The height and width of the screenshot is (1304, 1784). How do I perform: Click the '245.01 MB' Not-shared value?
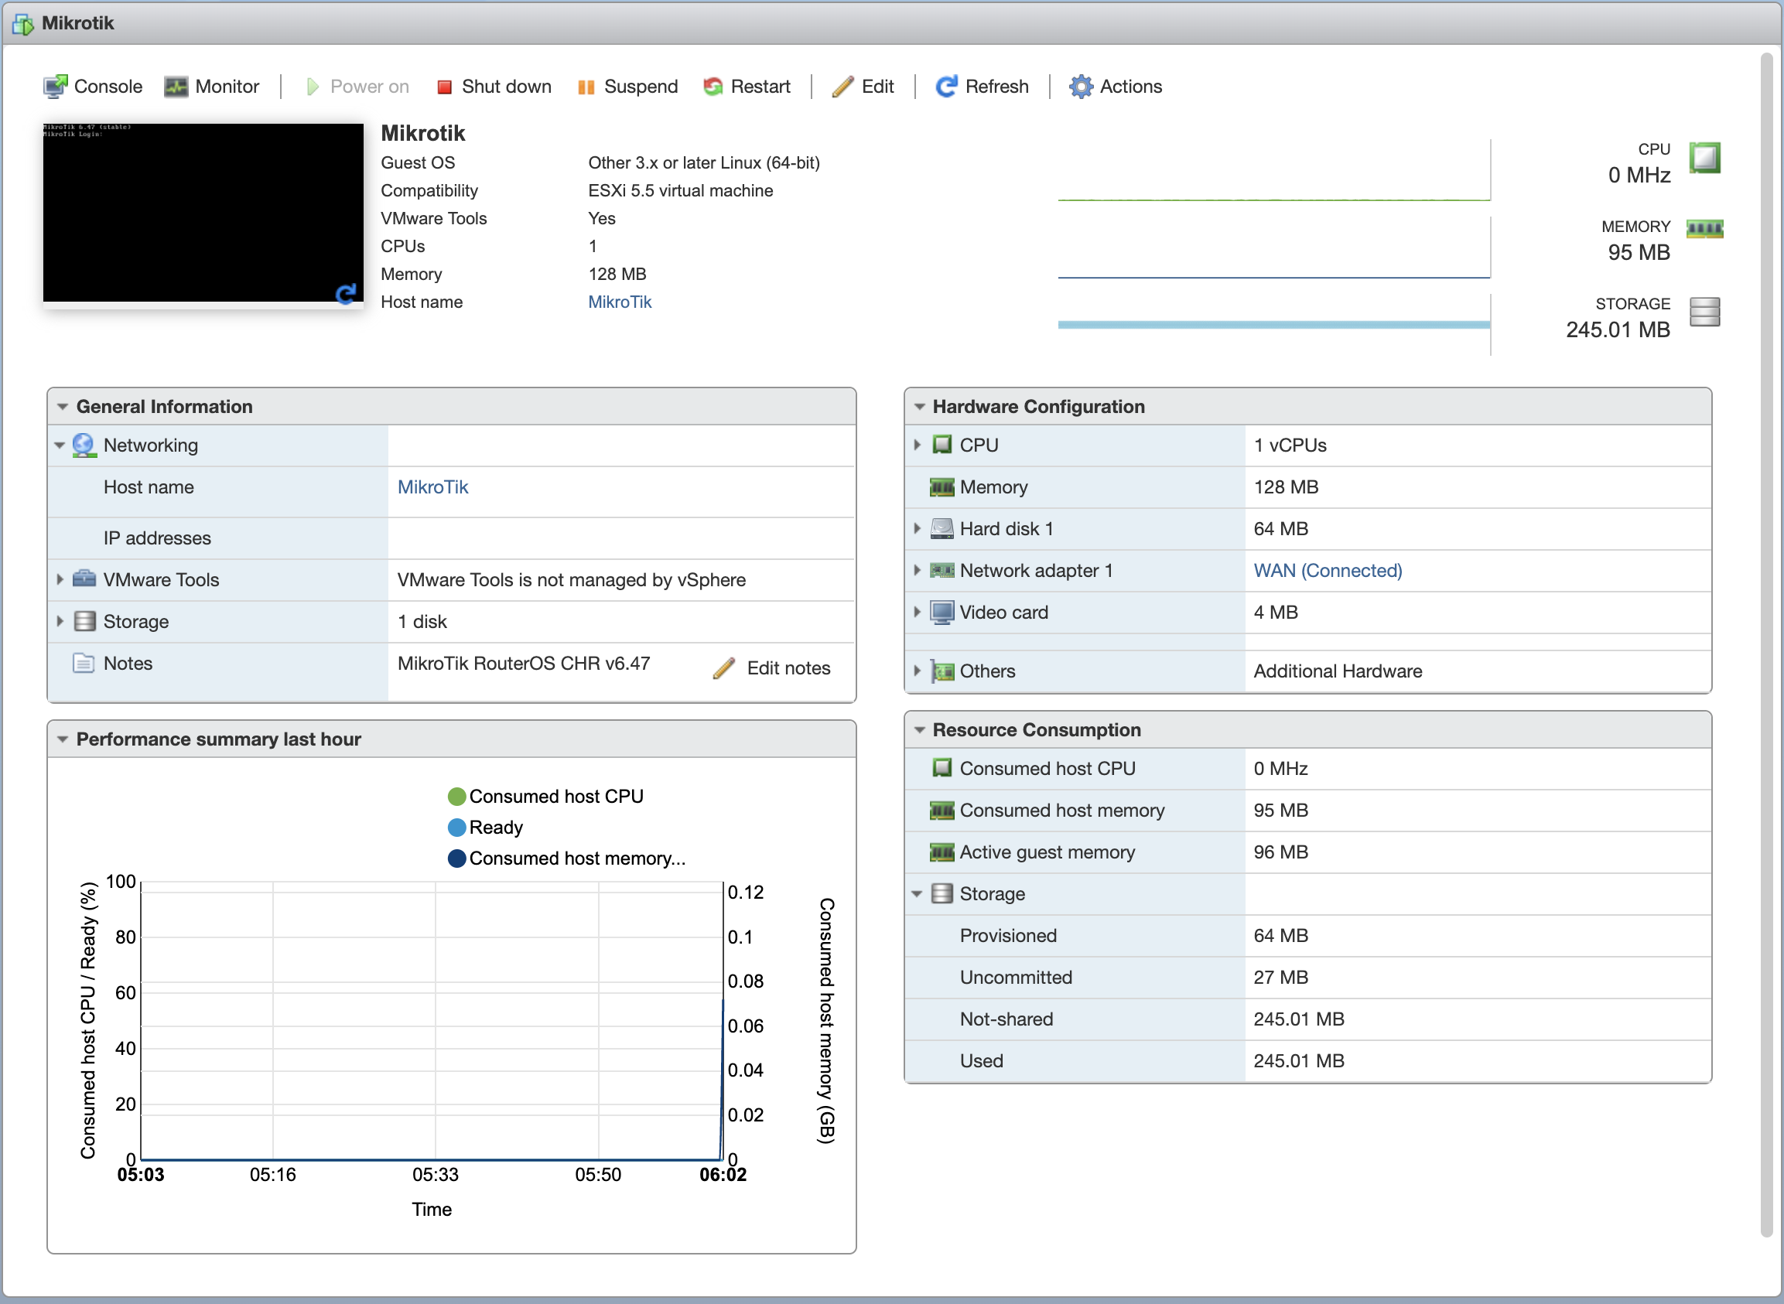click(1298, 1019)
